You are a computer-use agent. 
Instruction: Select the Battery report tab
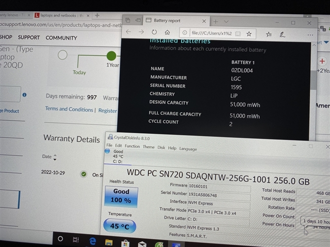(x=176, y=21)
